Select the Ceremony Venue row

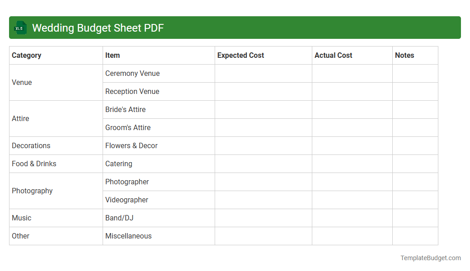pos(132,73)
